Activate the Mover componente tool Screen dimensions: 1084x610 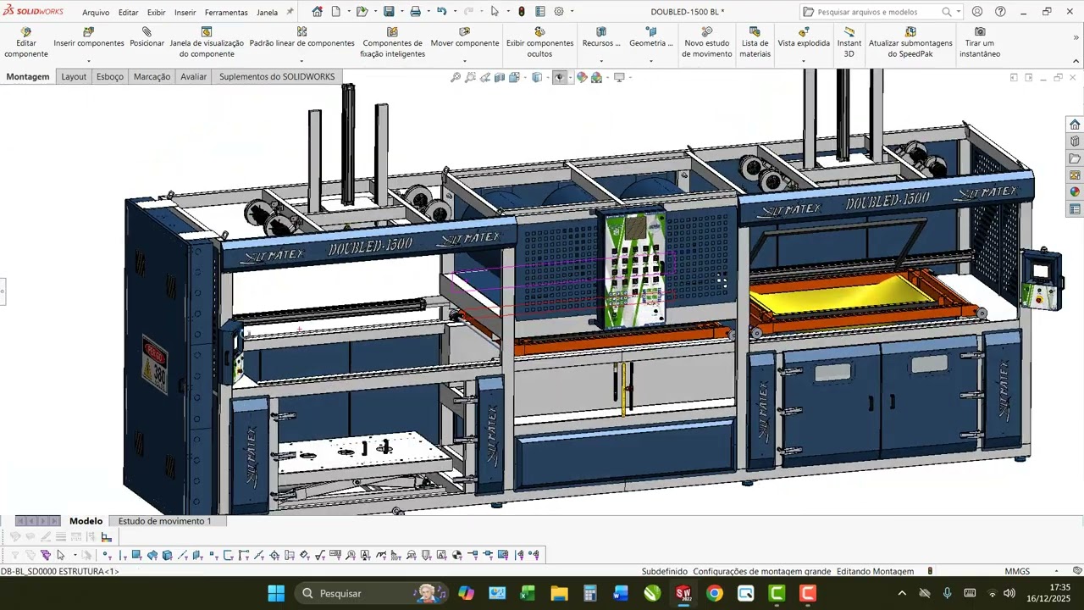click(465, 38)
